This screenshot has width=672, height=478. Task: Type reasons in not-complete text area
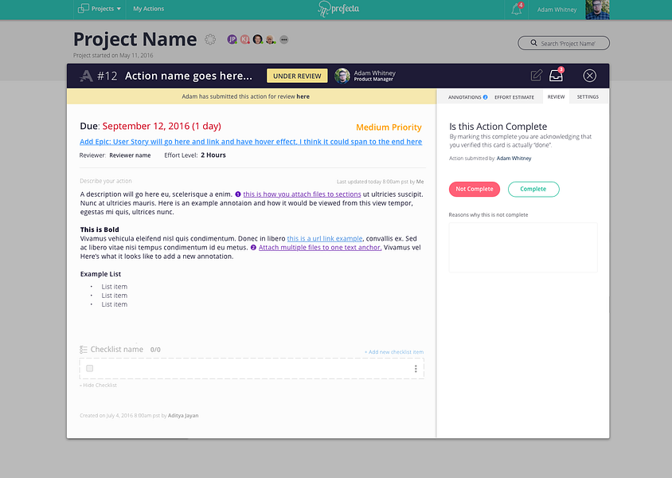pos(523,247)
